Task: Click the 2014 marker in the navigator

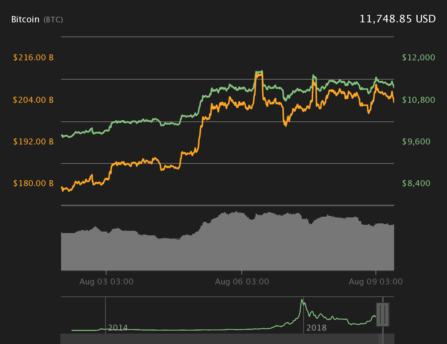Action: point(118,328)
